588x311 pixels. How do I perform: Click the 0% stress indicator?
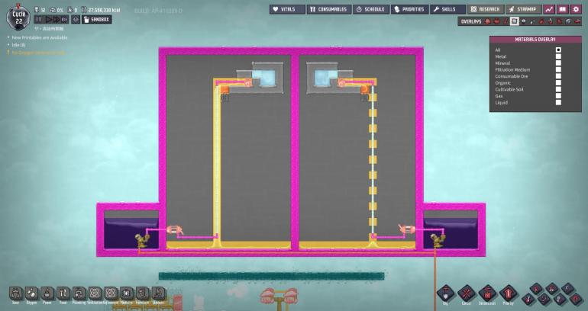click(x=57, y=10)
